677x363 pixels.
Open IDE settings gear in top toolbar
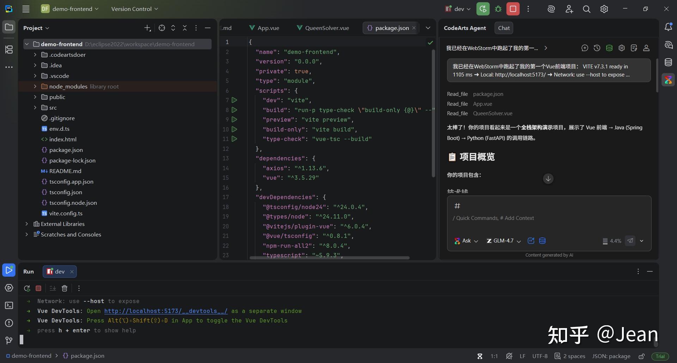604,9
